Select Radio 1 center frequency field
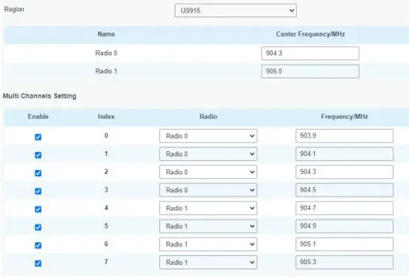The height and width of the screenshot is (279, 409). click(x=310, y=71)
